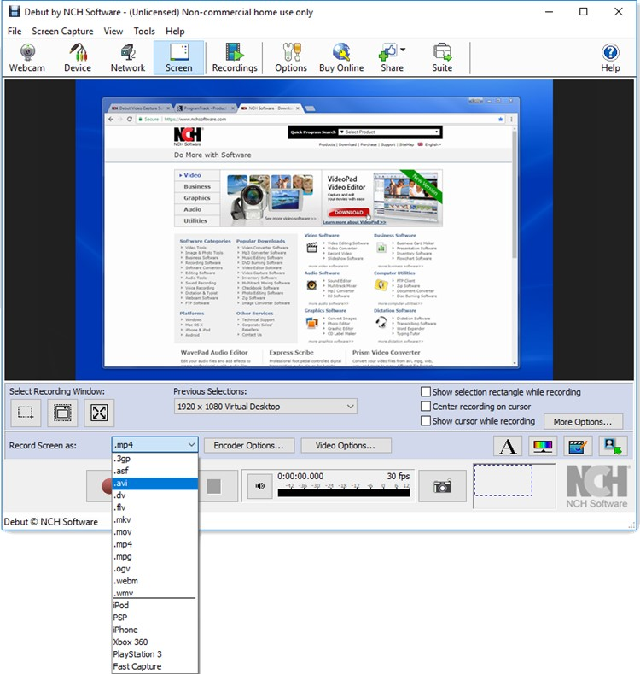The width and height of the screenshot is (640, 674).
Task: Choose .mkv format from list
Action: click(155, 519)
